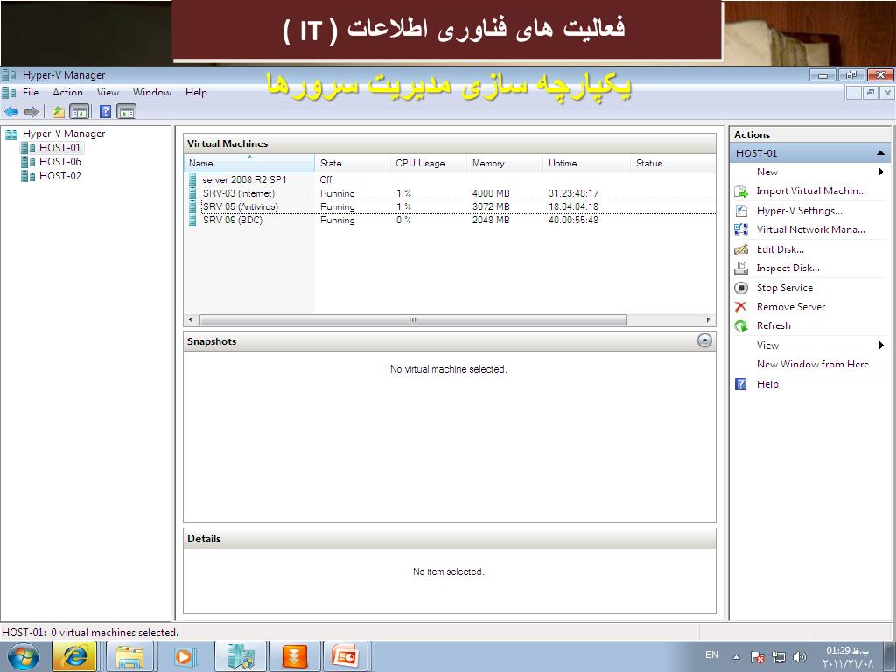
Task: Open the Window menu
Action: coord(152,92)
